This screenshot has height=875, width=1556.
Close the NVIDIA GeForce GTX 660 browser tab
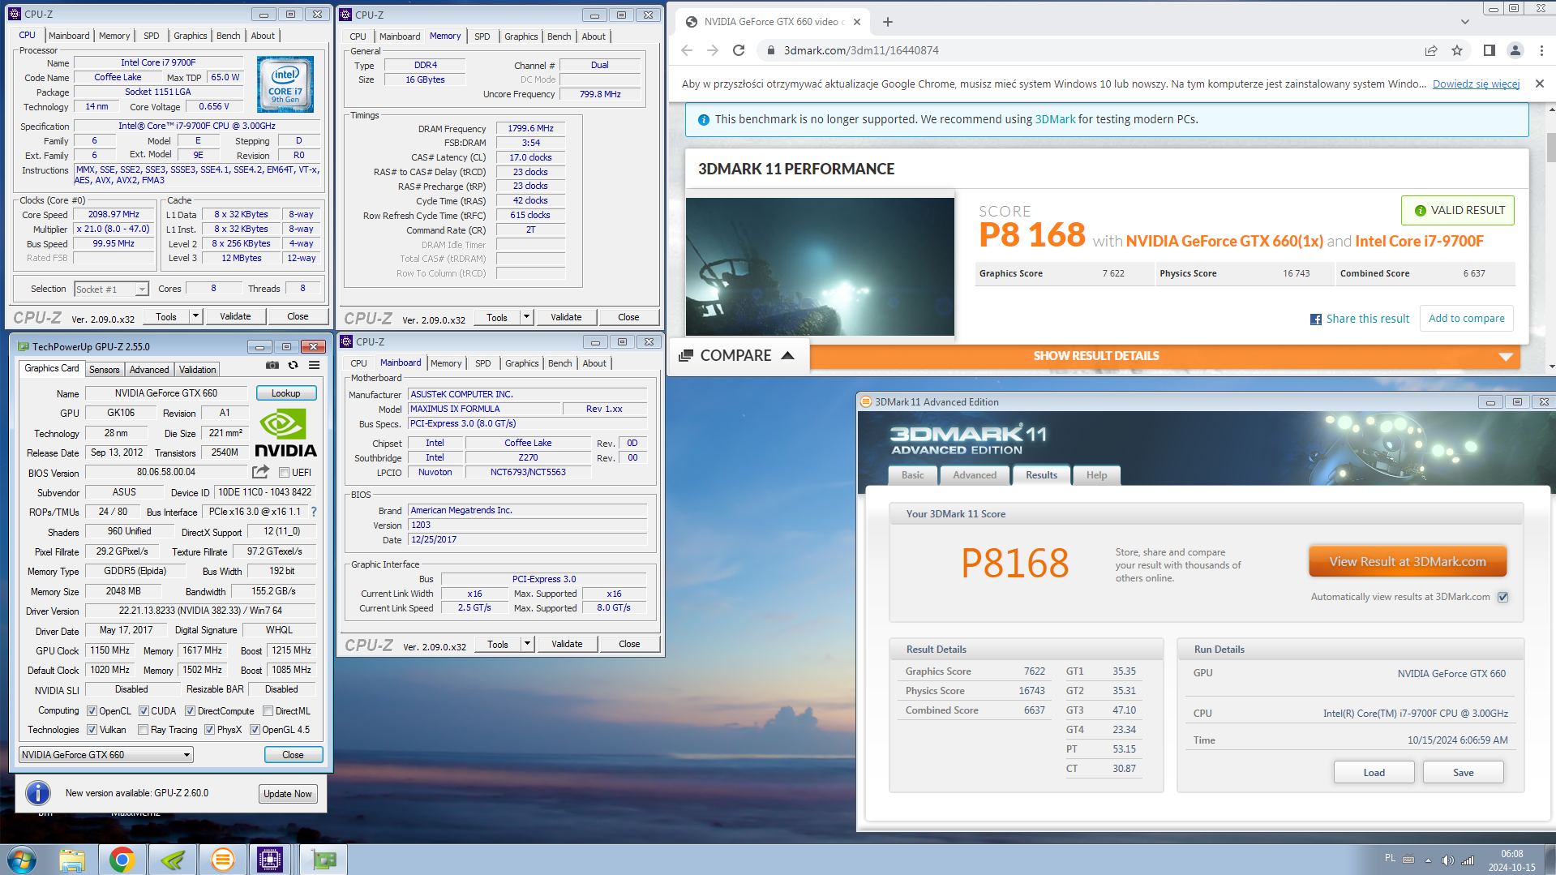pyautogui.click(x=857, y=22)
